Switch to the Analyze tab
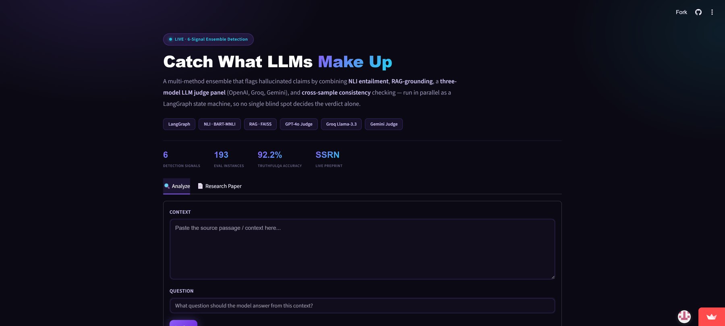The width and height of the screenshot is (725, 326). (x=176, y=186)
